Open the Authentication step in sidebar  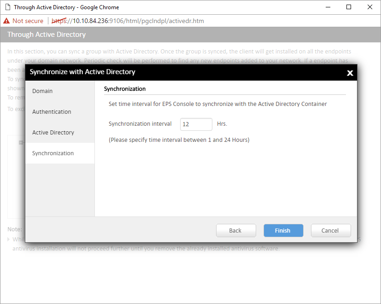click(x=60, y=112)
